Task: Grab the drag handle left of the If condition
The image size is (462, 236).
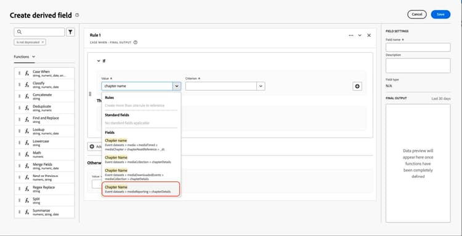Action: tap(90, 94)
